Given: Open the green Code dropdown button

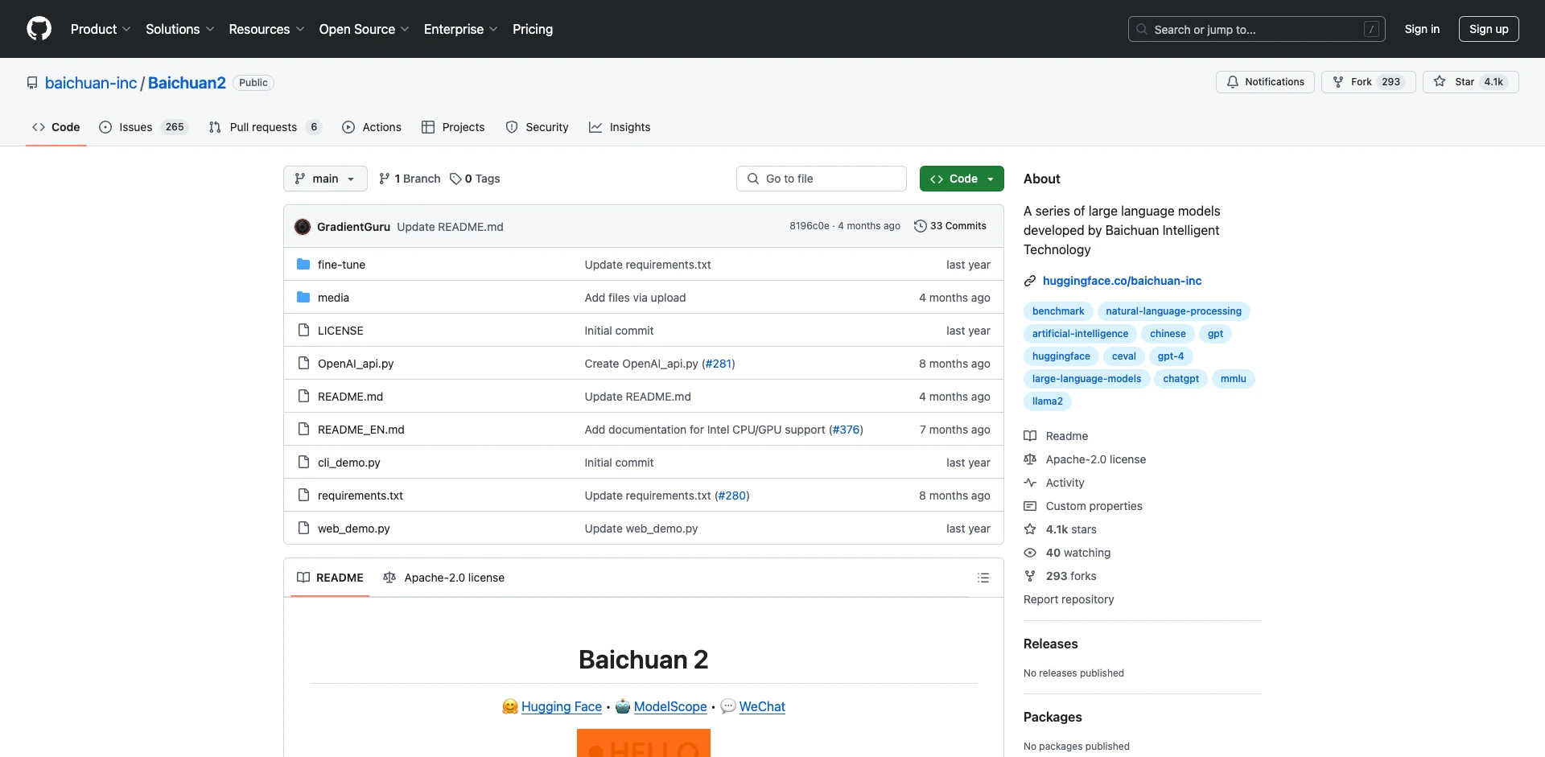Looking at the screenshot, I should click(962, 179).
